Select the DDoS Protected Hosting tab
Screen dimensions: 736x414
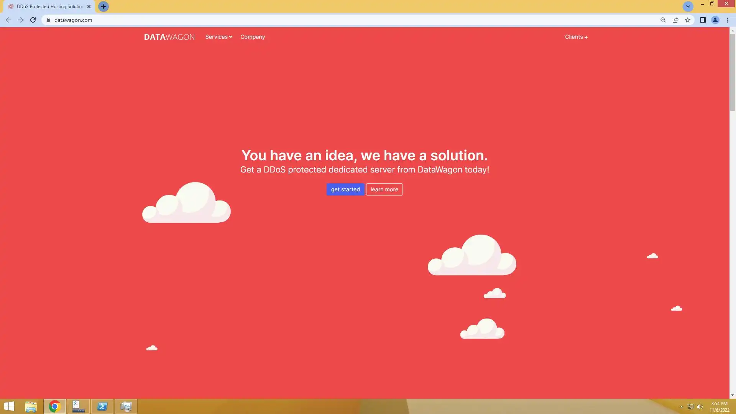tap(49, 7)
